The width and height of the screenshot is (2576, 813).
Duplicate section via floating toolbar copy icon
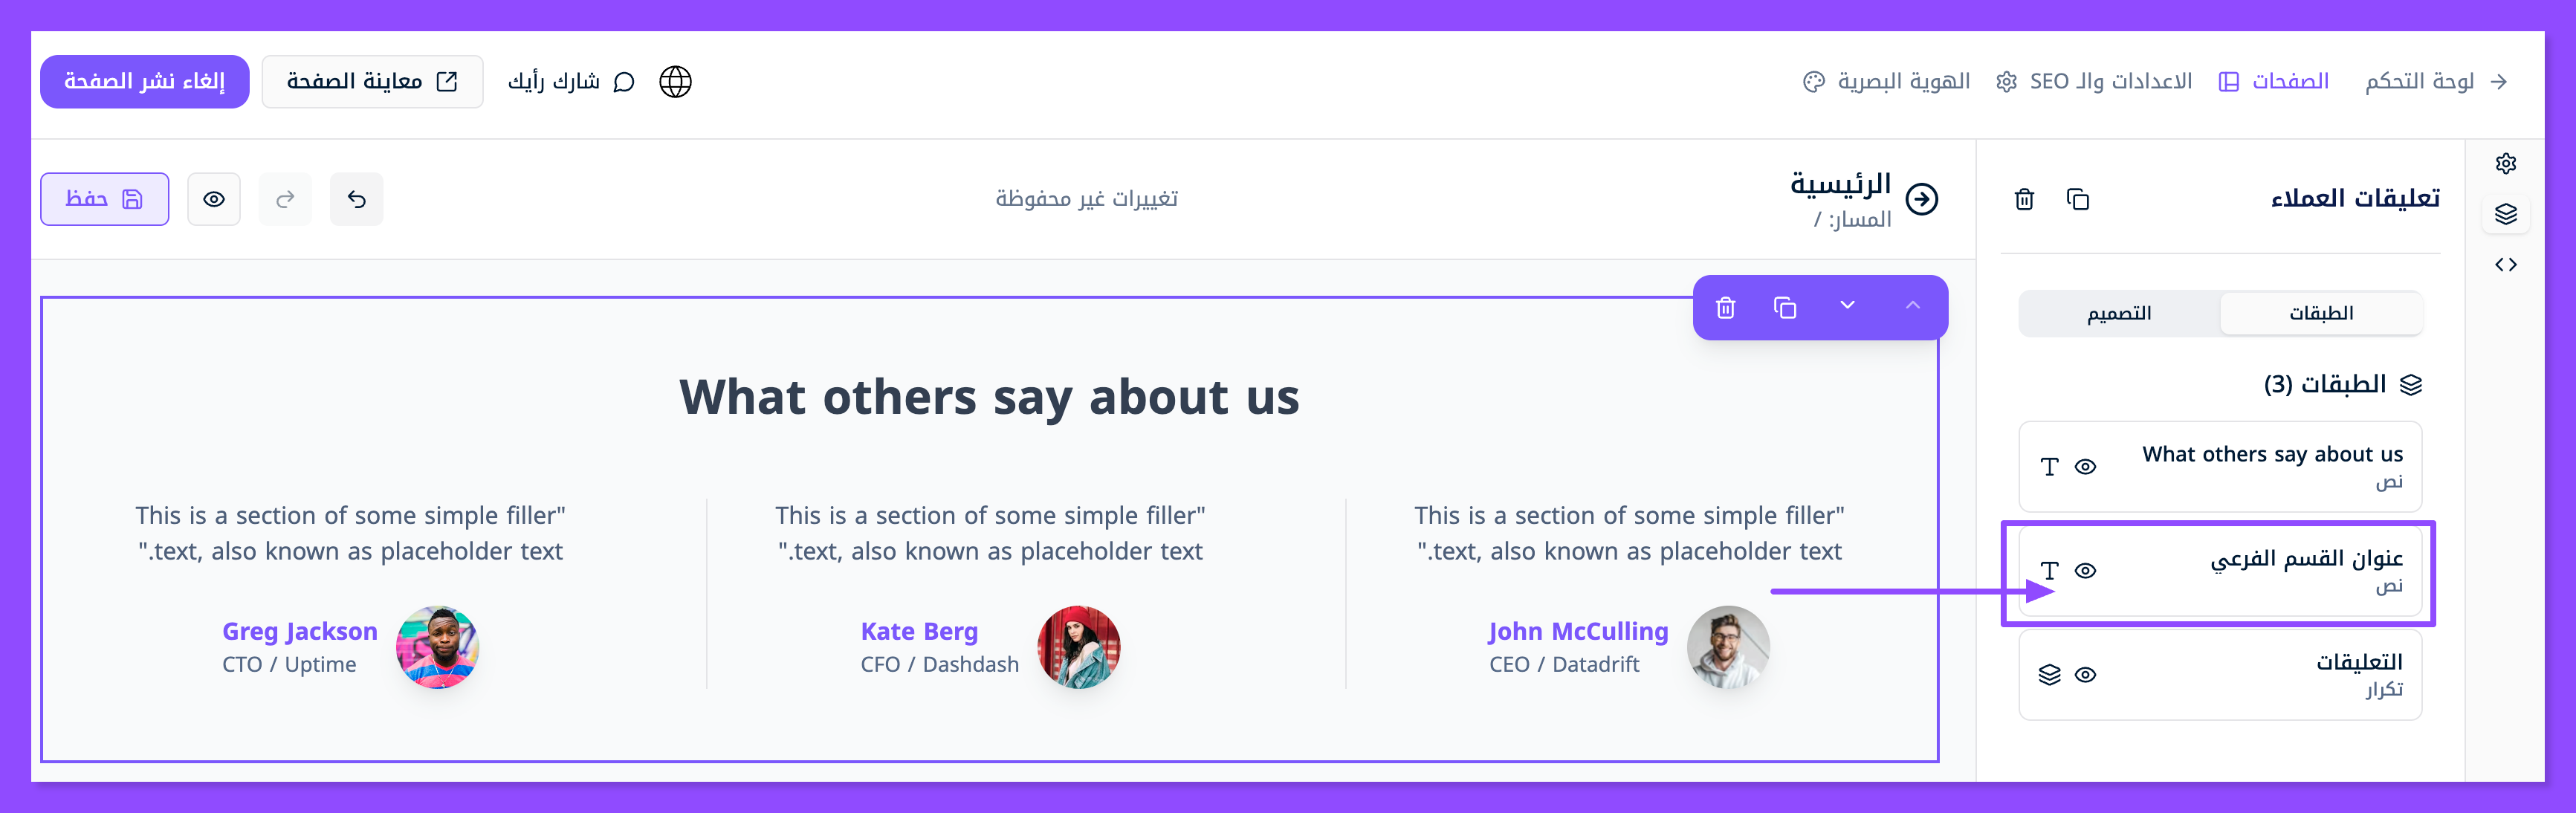(1785, 307)
